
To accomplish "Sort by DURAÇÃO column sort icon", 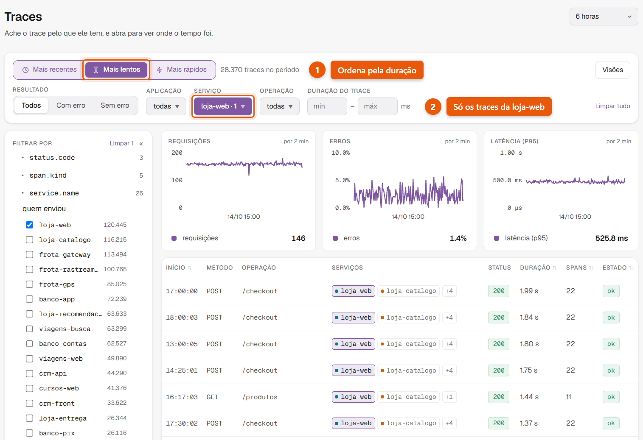I will 554,268.
